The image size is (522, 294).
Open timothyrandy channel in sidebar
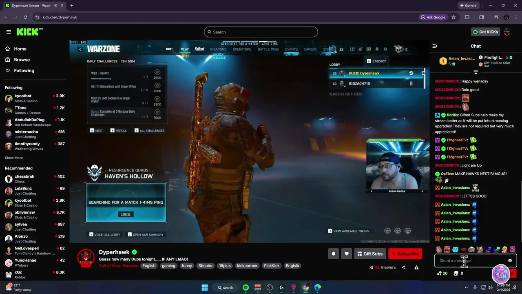tap(35, 146)
